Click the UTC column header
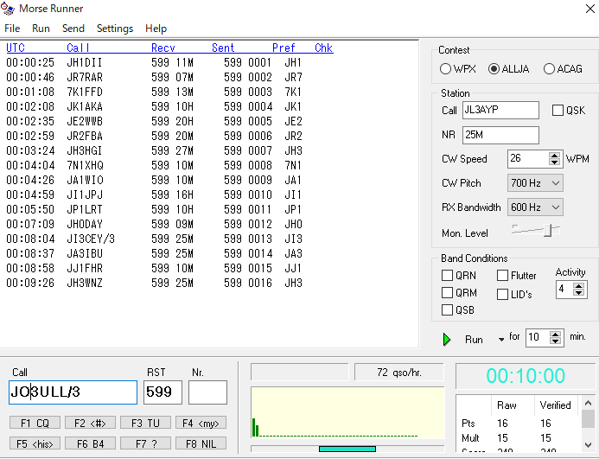This screenshot has height=459, width=599. point(16,48)
